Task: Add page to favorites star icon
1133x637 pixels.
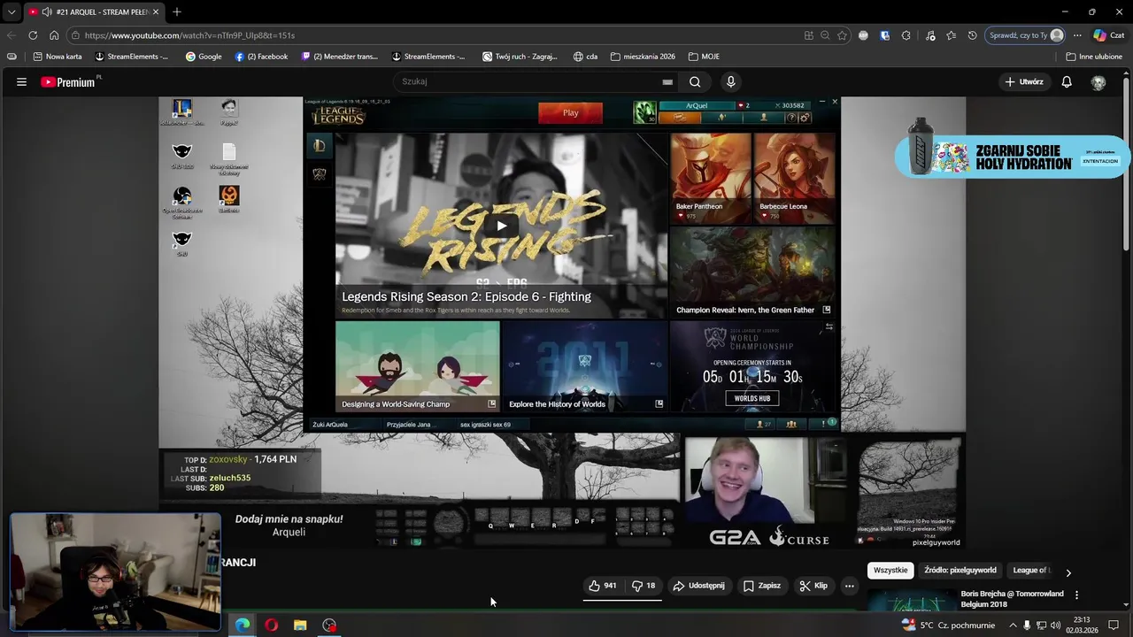Action: [842, 35]
